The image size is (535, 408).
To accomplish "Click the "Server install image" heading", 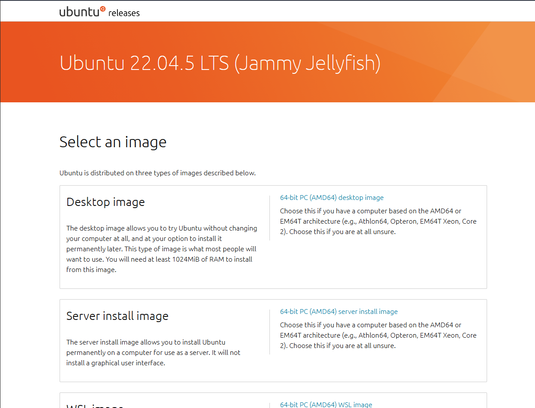I will 117,316.
